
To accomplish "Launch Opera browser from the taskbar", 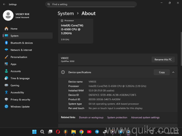I will (x=58, y=132).
